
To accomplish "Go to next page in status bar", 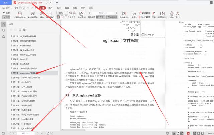I will point(38,133).
